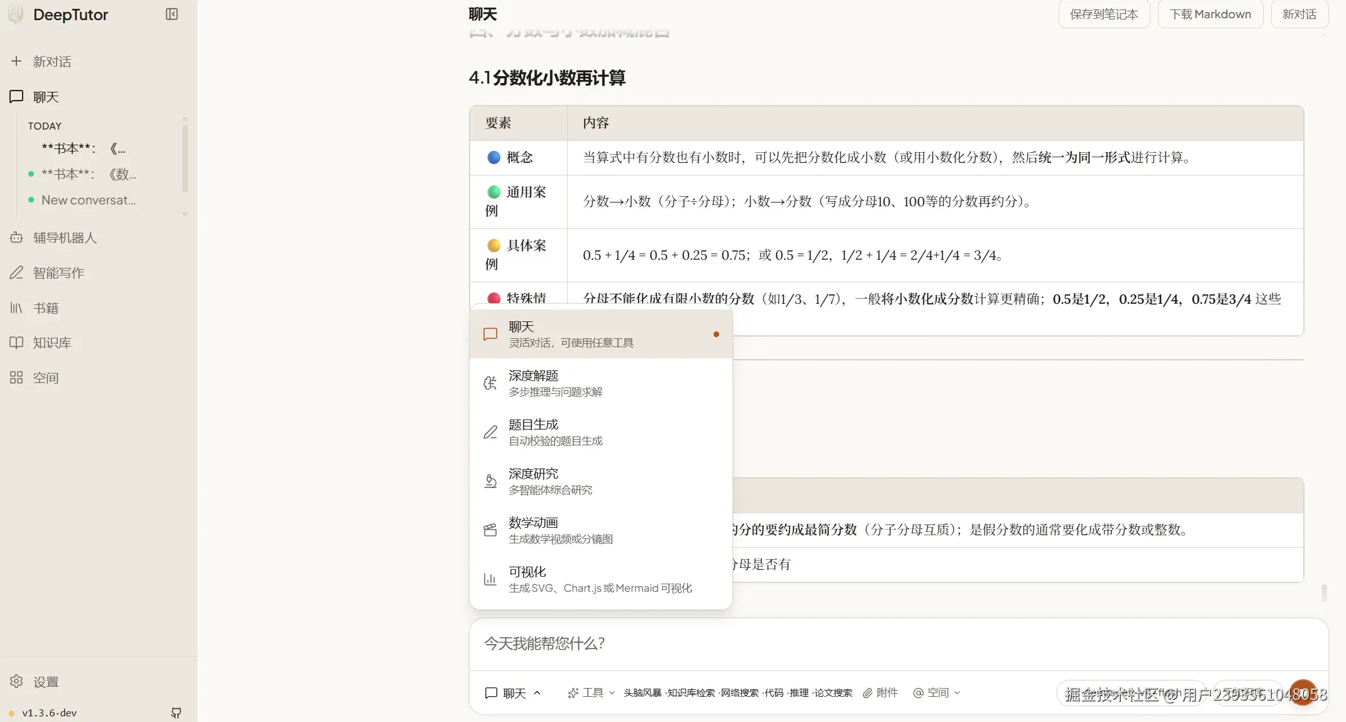Screen dimensions: 1346x722
Task: Choose 深度解题 mode from the menu
Action: click(601, 383)
